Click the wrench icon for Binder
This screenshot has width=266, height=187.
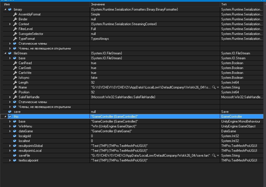(x=15, y=19)
